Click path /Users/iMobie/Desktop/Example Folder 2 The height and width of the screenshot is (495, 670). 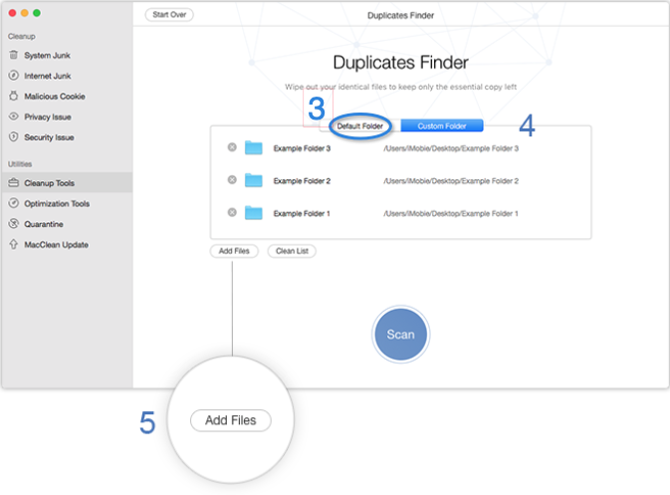(451, 181)
